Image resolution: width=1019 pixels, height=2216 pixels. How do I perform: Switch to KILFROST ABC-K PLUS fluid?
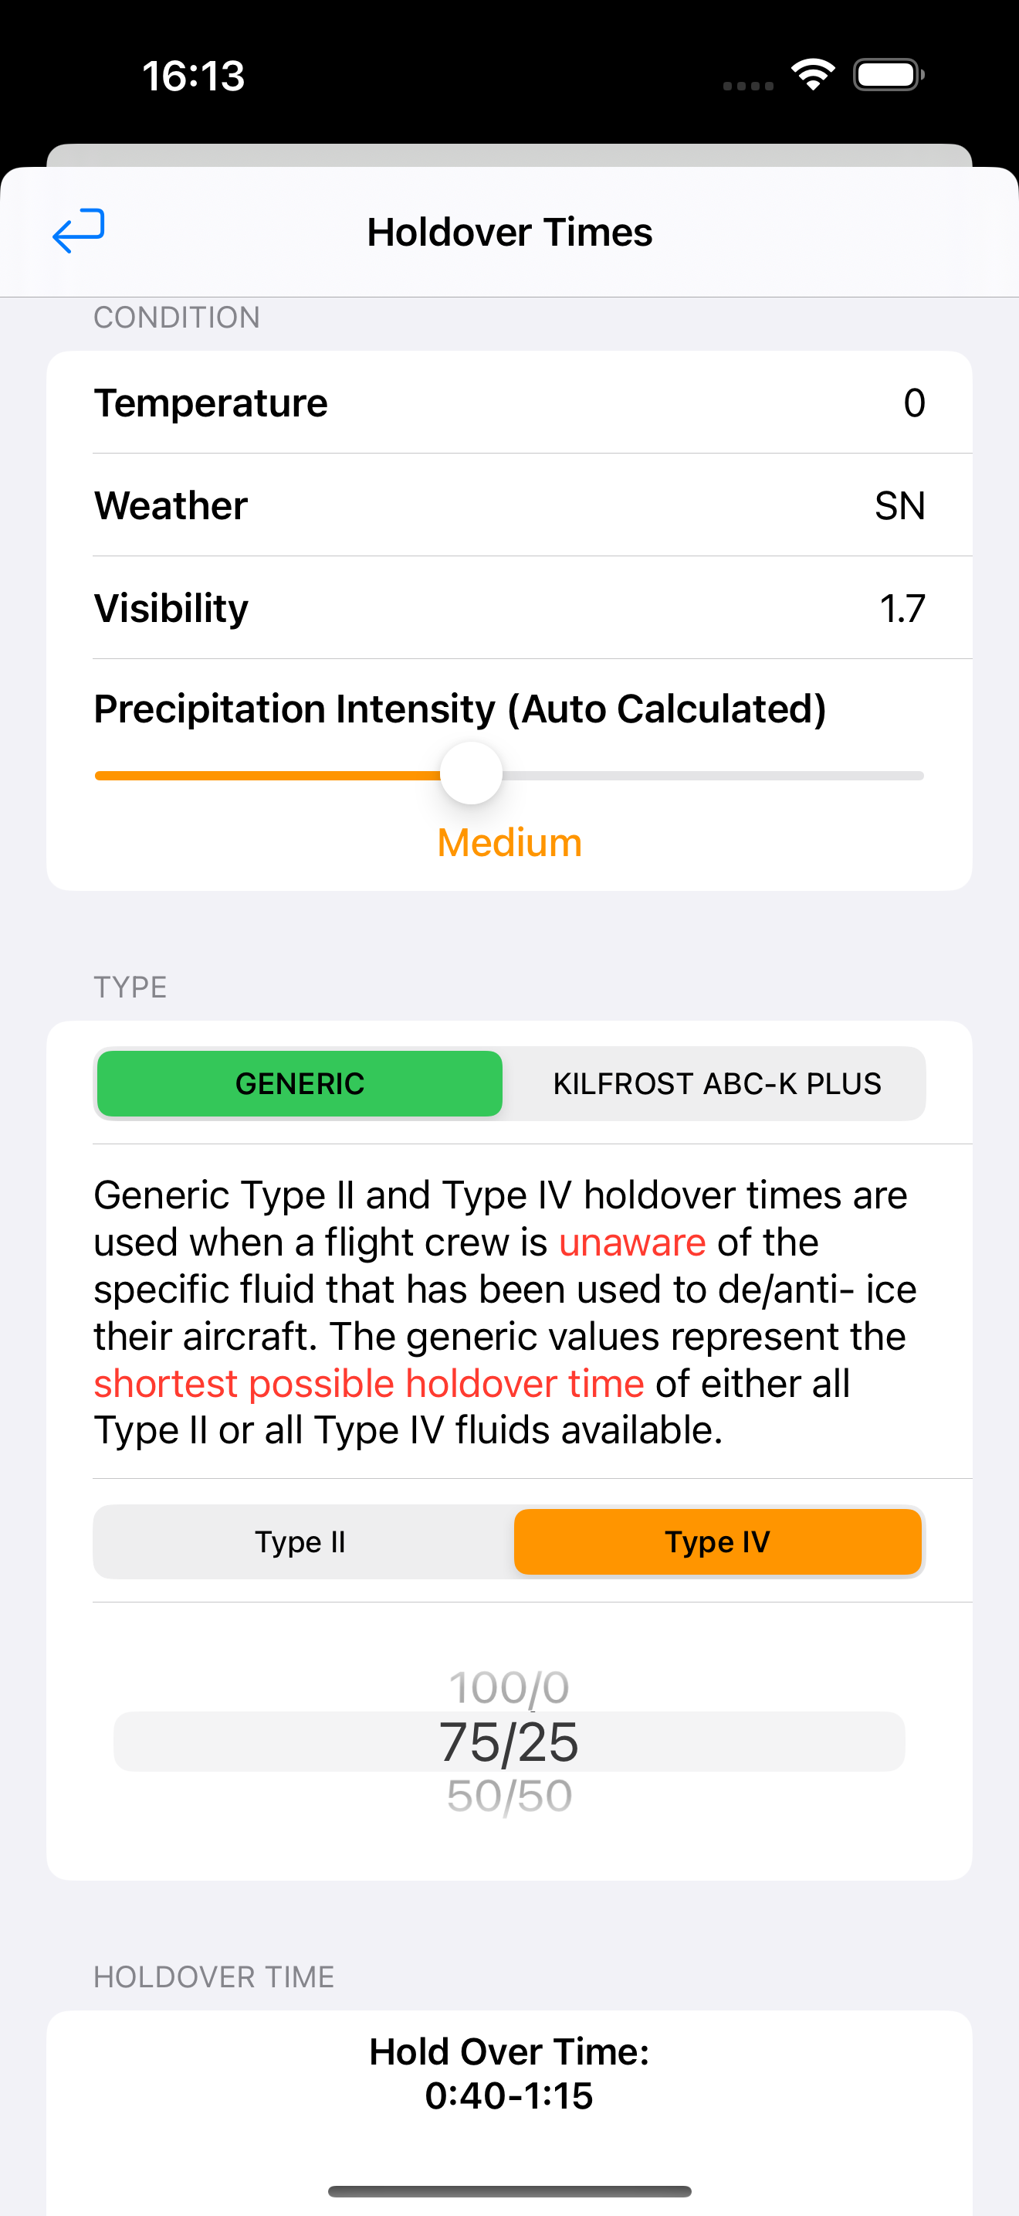[x=716, y=1083]
